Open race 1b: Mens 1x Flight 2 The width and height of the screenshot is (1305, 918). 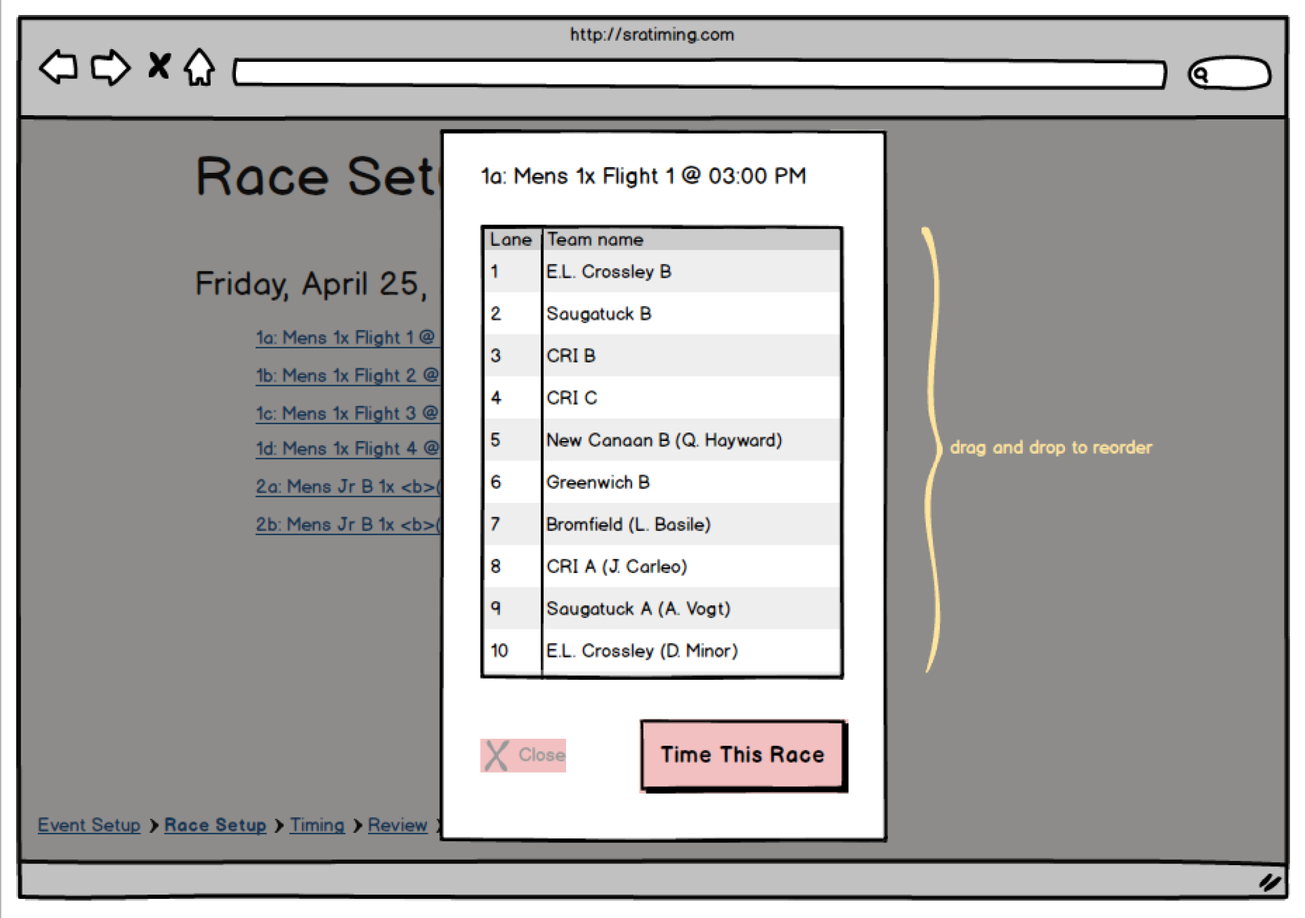[347, 376]
